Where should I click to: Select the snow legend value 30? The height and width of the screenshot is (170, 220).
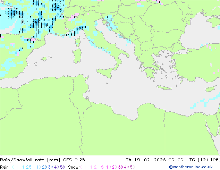pos(121,167)
